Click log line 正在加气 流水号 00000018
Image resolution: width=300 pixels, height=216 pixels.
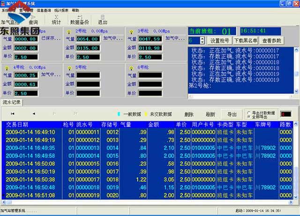pos(235,62)
